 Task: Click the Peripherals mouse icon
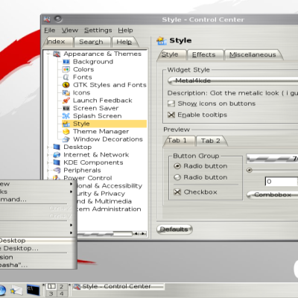click(57, 171)
